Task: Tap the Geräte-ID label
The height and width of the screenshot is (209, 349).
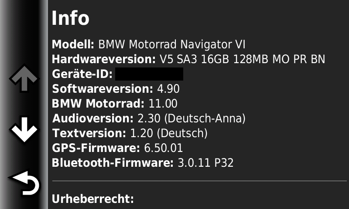Action: click(82, 74)
